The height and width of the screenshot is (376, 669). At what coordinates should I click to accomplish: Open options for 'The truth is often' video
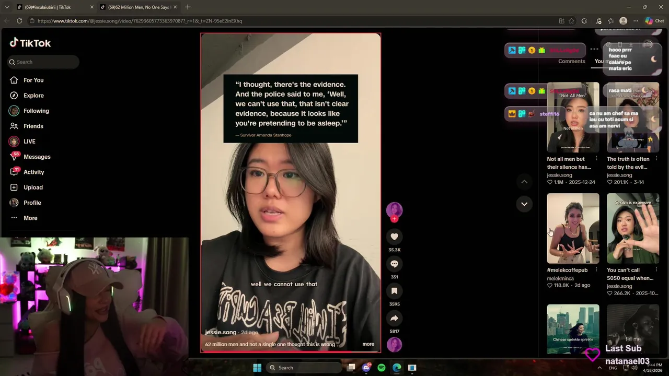click(x=656, y=159)
